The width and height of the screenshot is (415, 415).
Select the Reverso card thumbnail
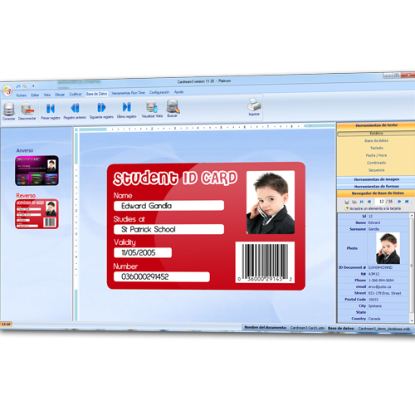[37, 214]
